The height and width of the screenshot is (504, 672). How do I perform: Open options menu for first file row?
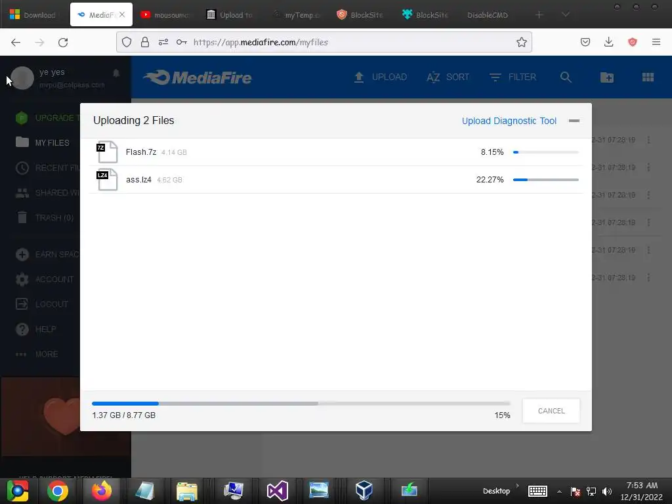[648, 140]
